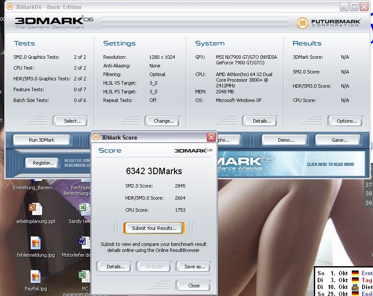Click the Anti-Aliasing value None
This screenshot has width=373, height=296.
click(155, 66)
